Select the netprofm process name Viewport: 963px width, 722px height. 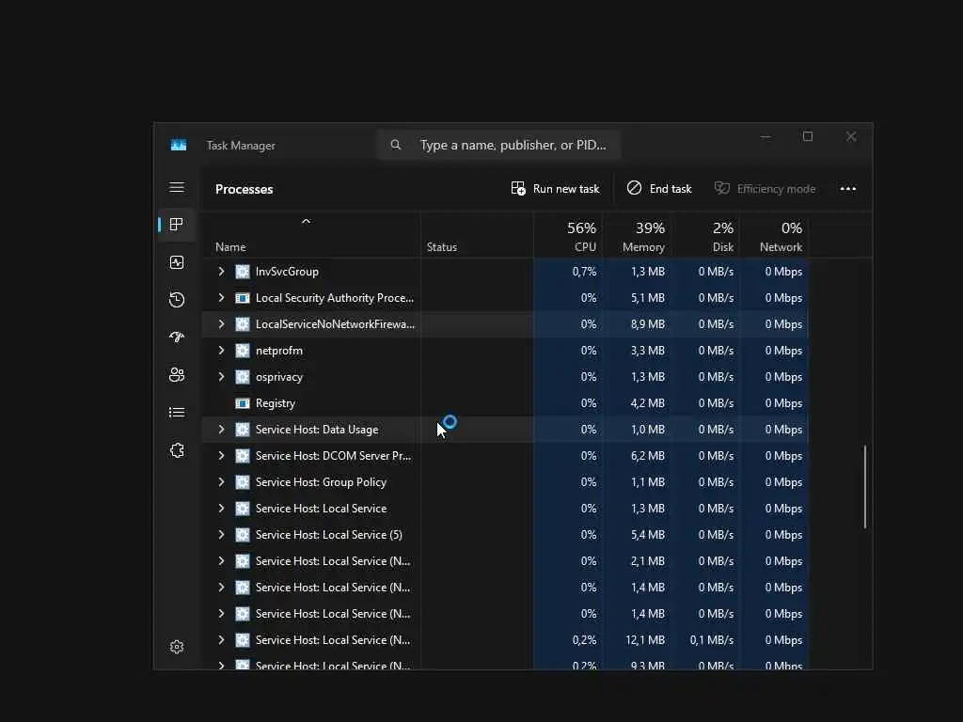pos(278,351)
